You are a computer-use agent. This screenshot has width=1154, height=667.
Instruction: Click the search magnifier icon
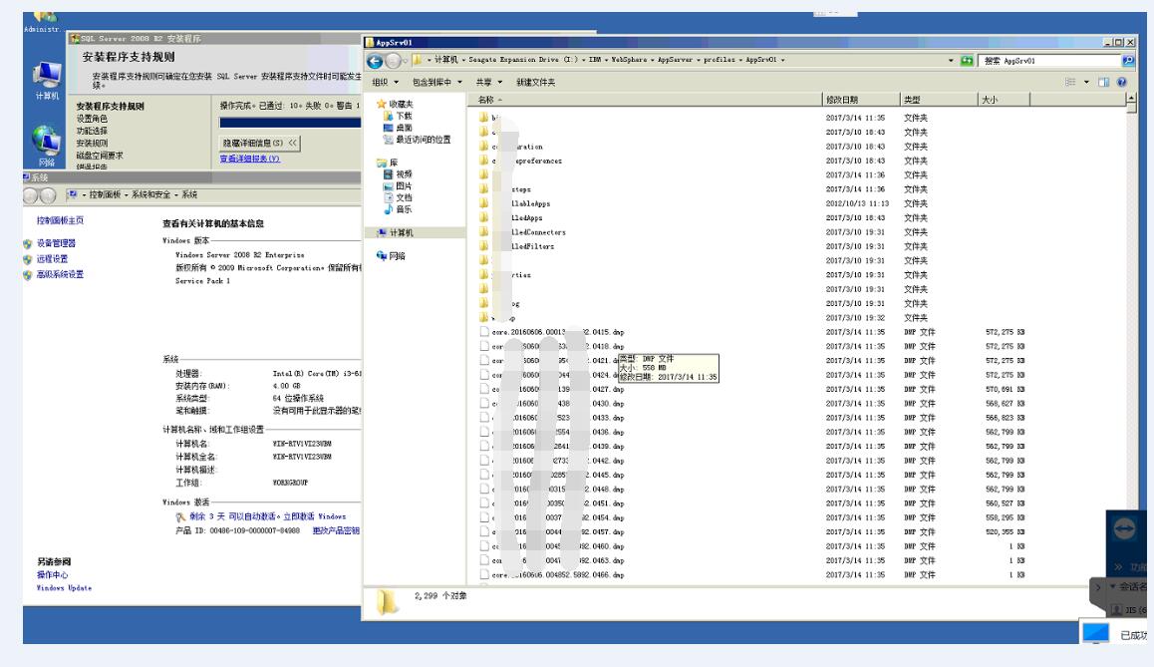pyautogui.click(x=1127, y=61)
